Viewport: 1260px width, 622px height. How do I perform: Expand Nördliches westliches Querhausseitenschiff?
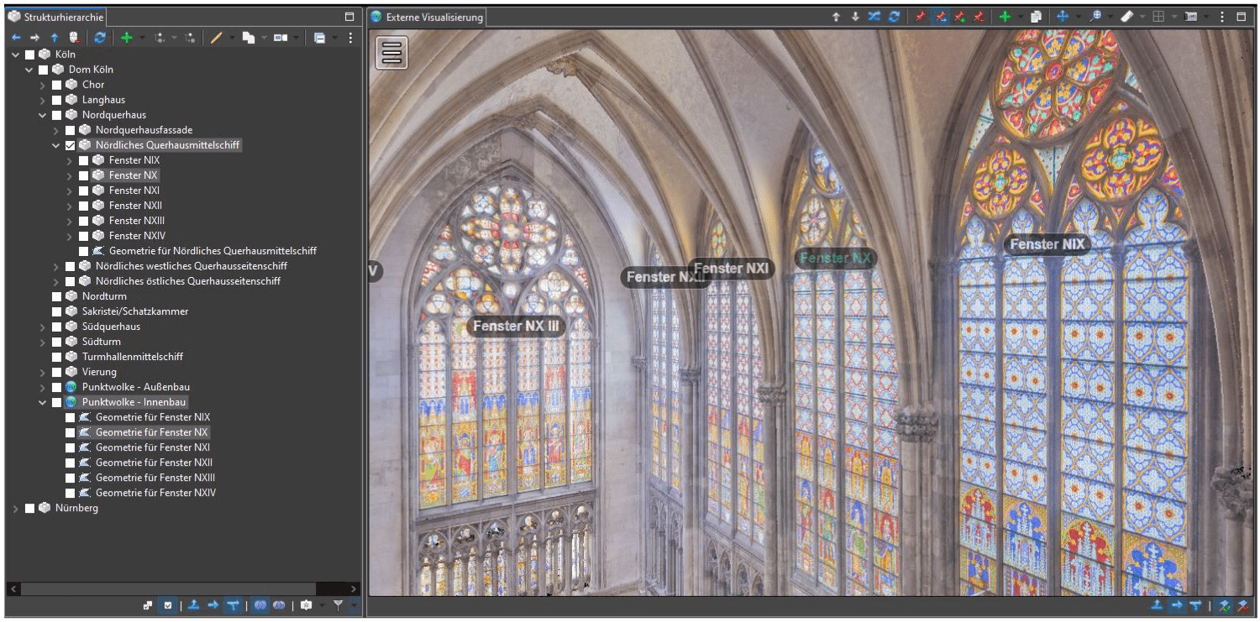[56, 266]
